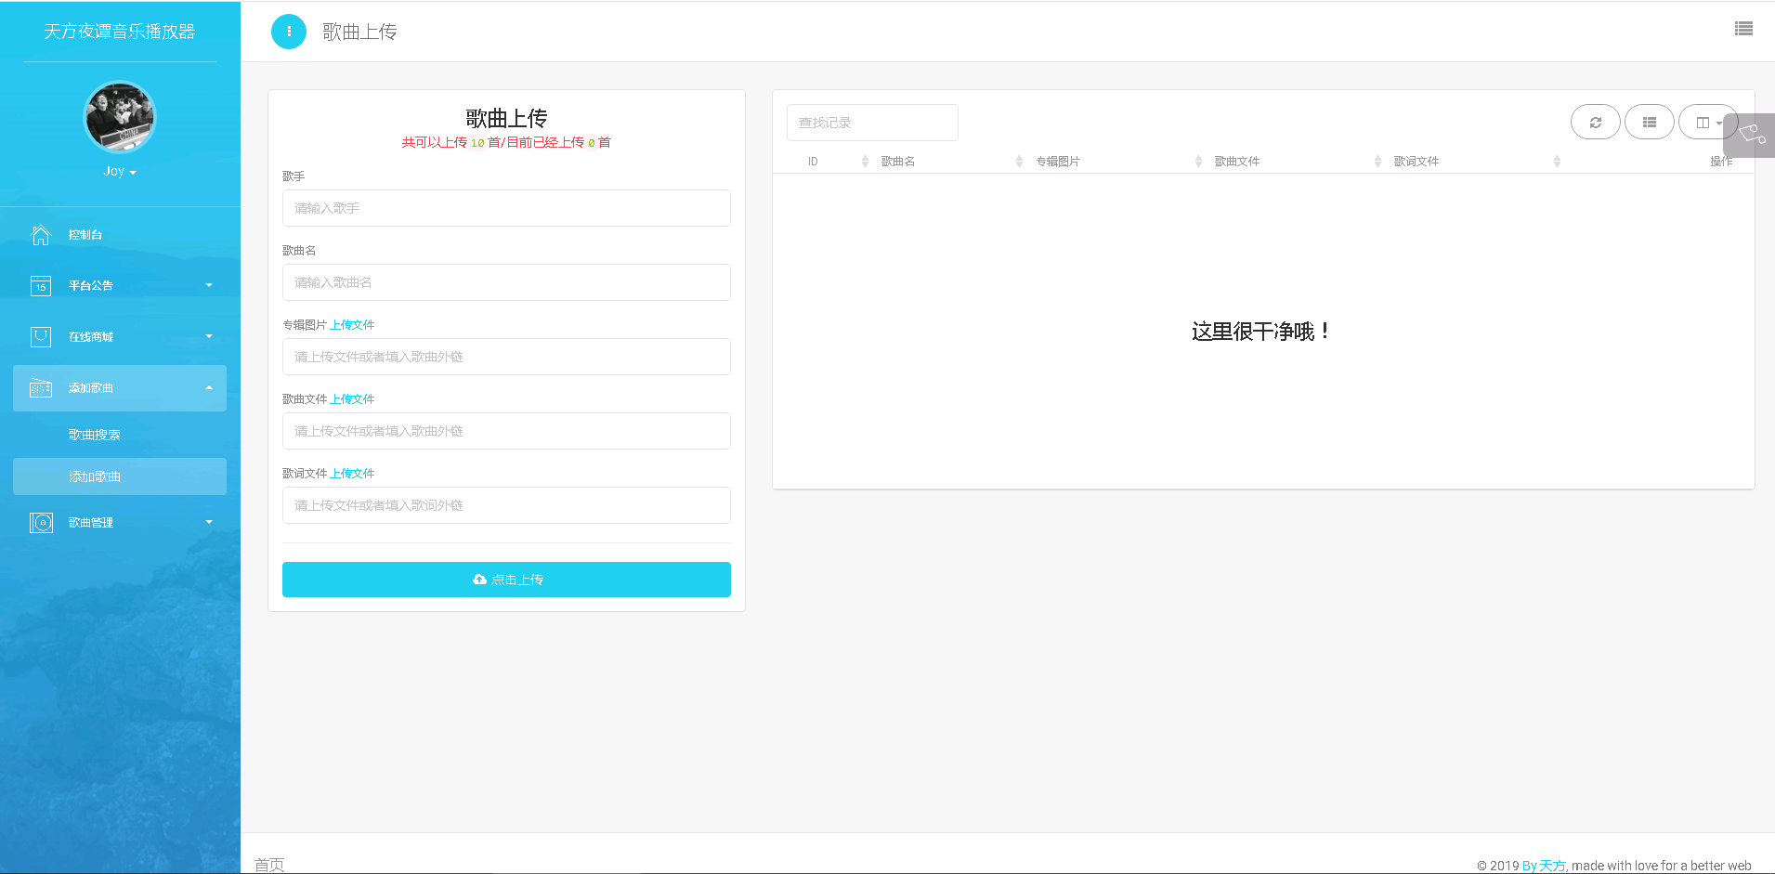Select the 添加歌曲 submenu item

coord(120,476)
